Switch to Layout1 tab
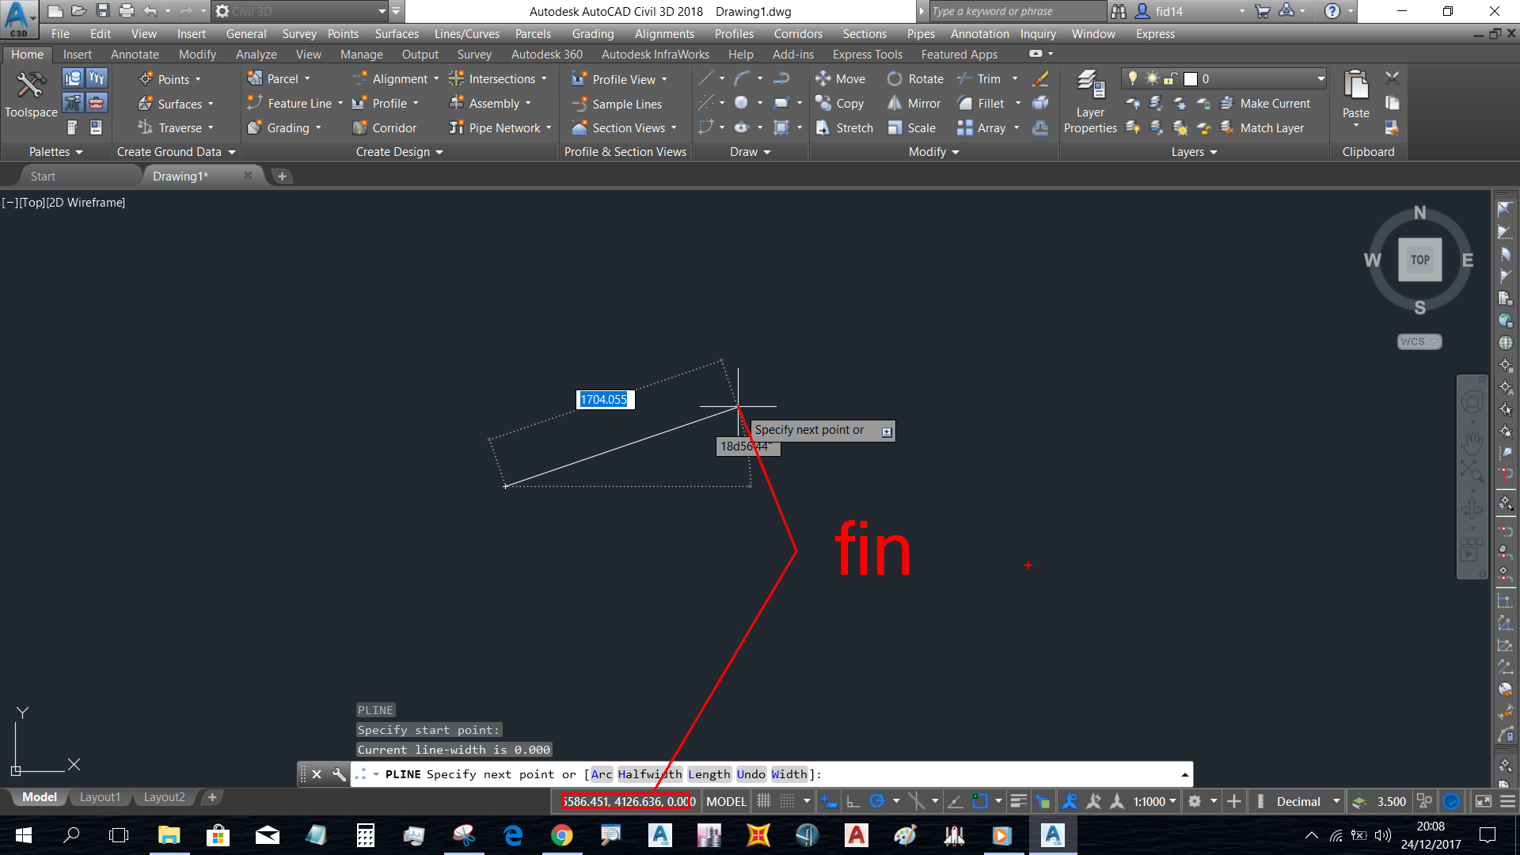This screenshot has height=855, width=1520. tap(100, 797)
